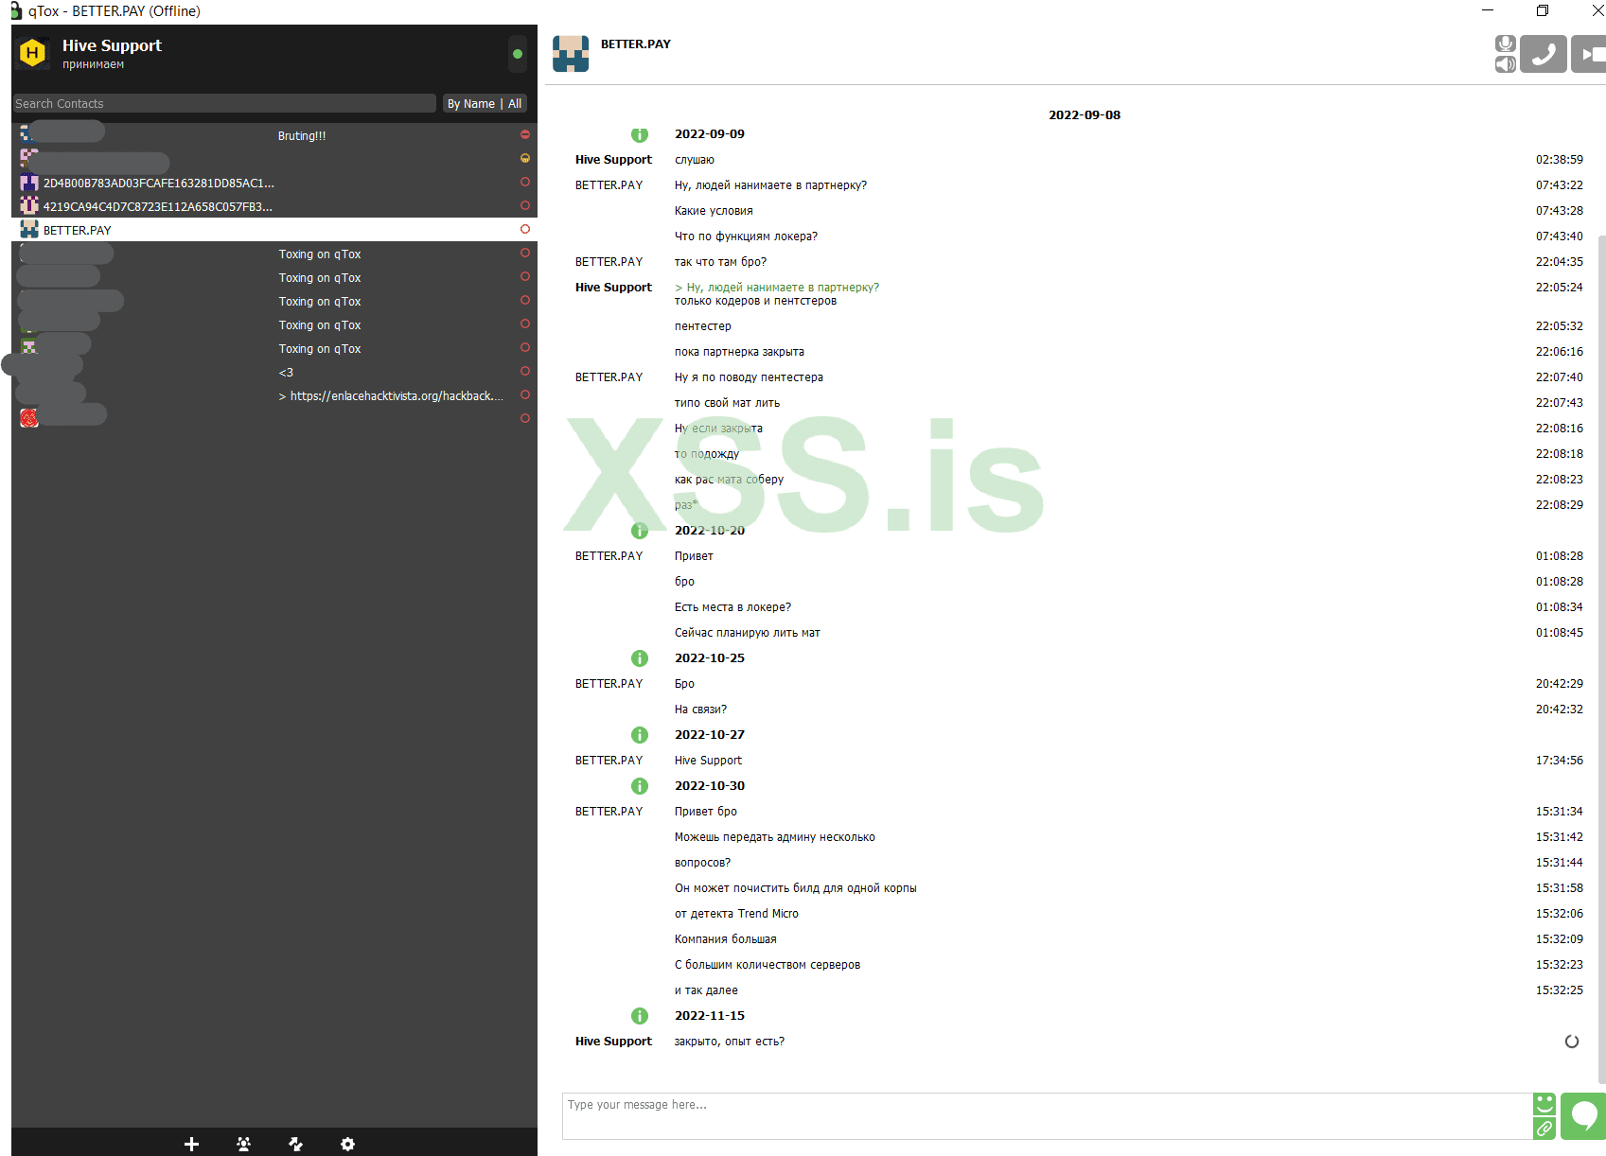
Task: Click the info icon beside 2022-10-25
Action: (x=640, y=658)
